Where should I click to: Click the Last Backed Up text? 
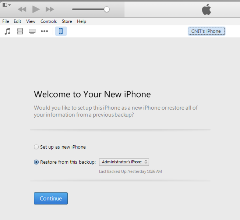coord(130,171)
